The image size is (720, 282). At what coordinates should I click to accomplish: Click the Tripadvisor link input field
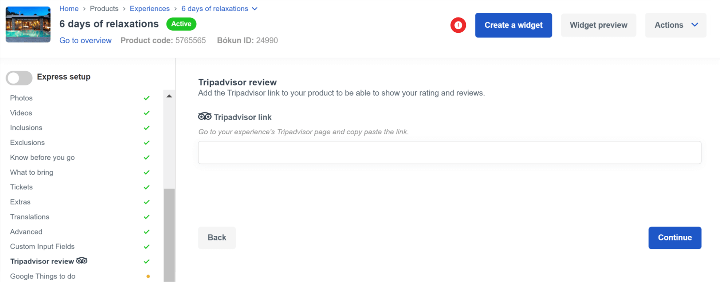tap(449, 152)
